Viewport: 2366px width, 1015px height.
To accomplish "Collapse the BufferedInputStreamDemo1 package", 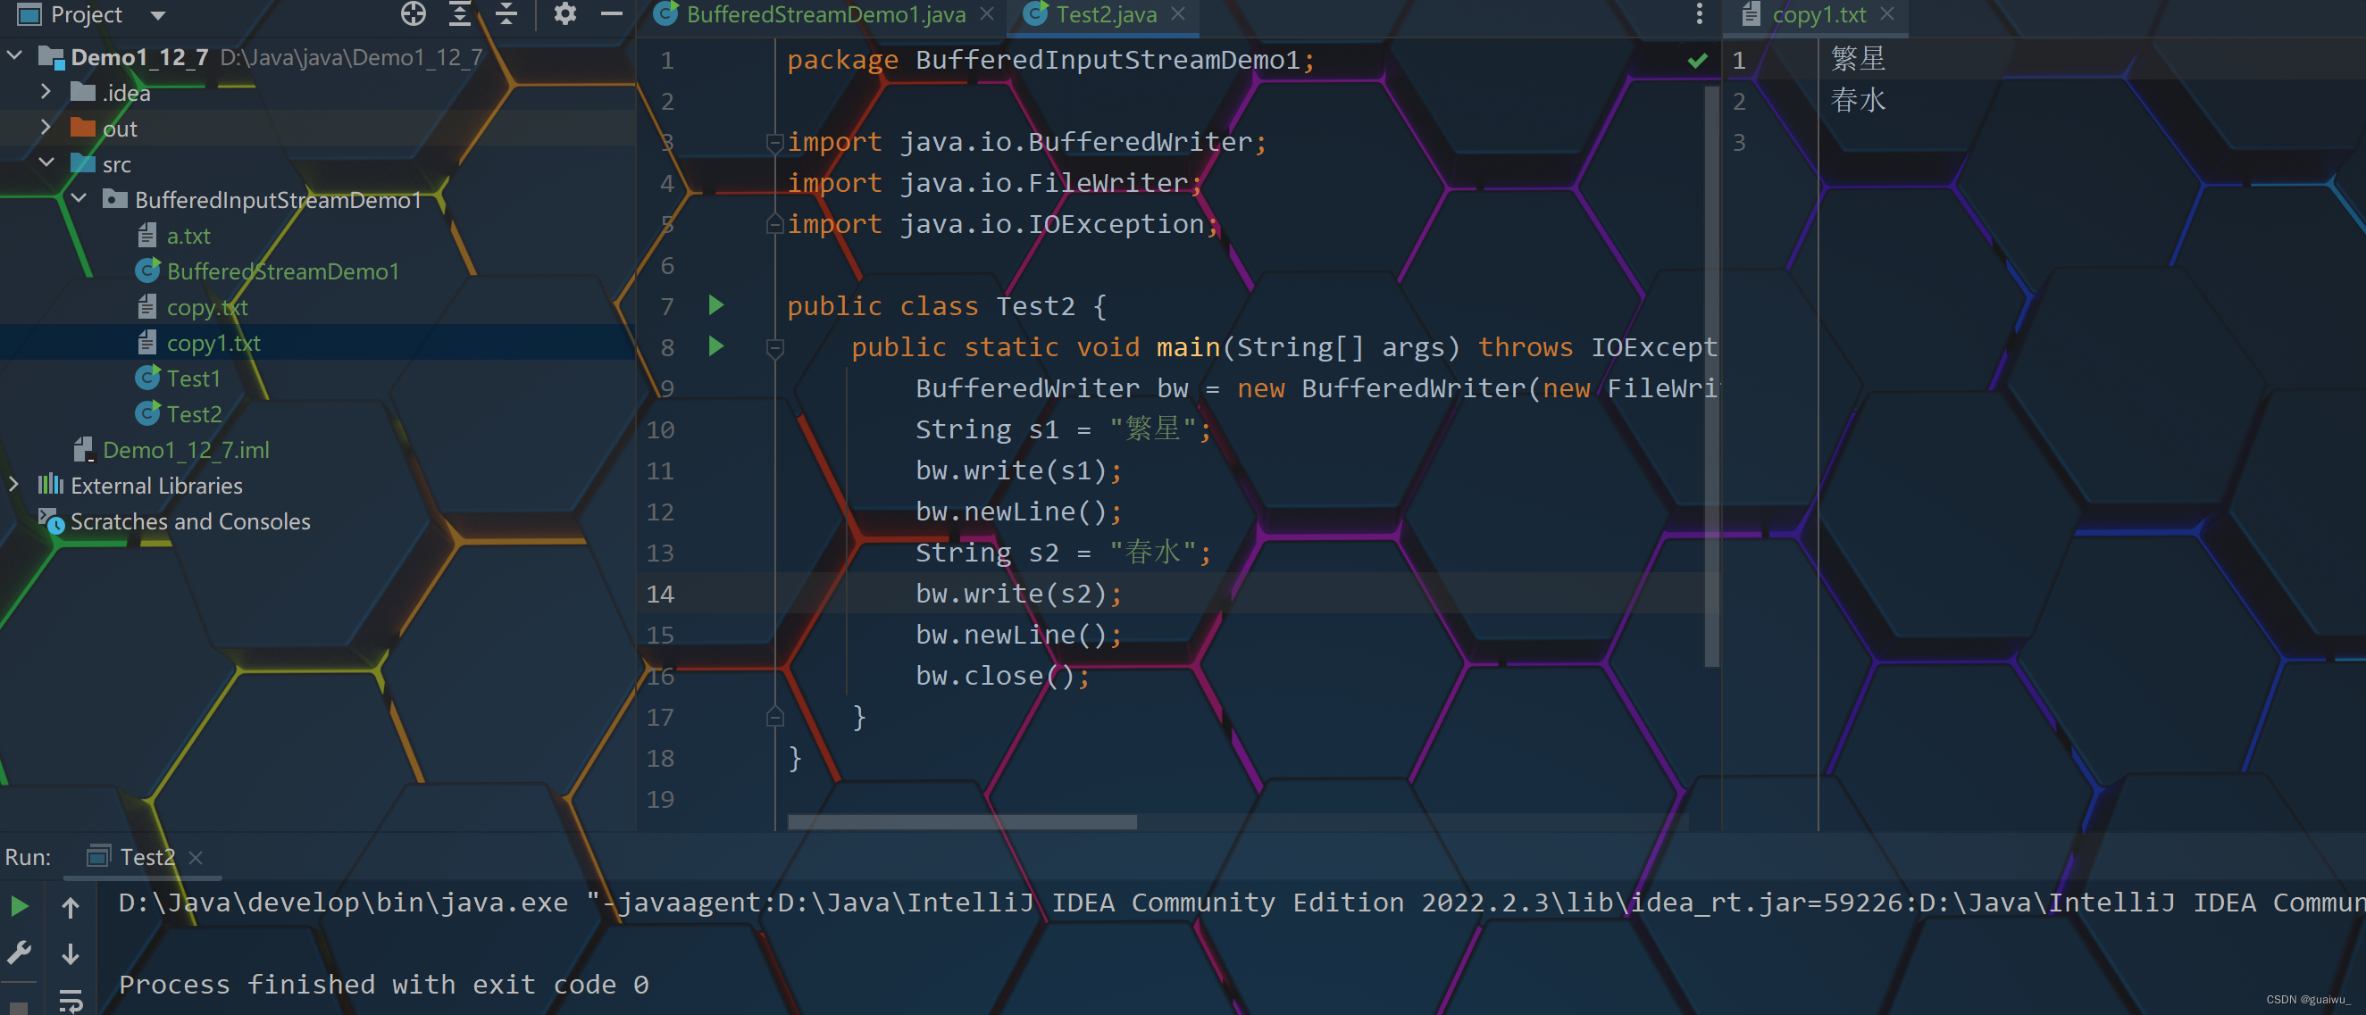I will pos(79,198).
